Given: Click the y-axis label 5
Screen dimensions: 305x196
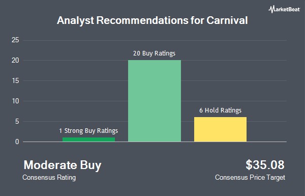Looking at the screenshot, I should click(x=17, y=121).
